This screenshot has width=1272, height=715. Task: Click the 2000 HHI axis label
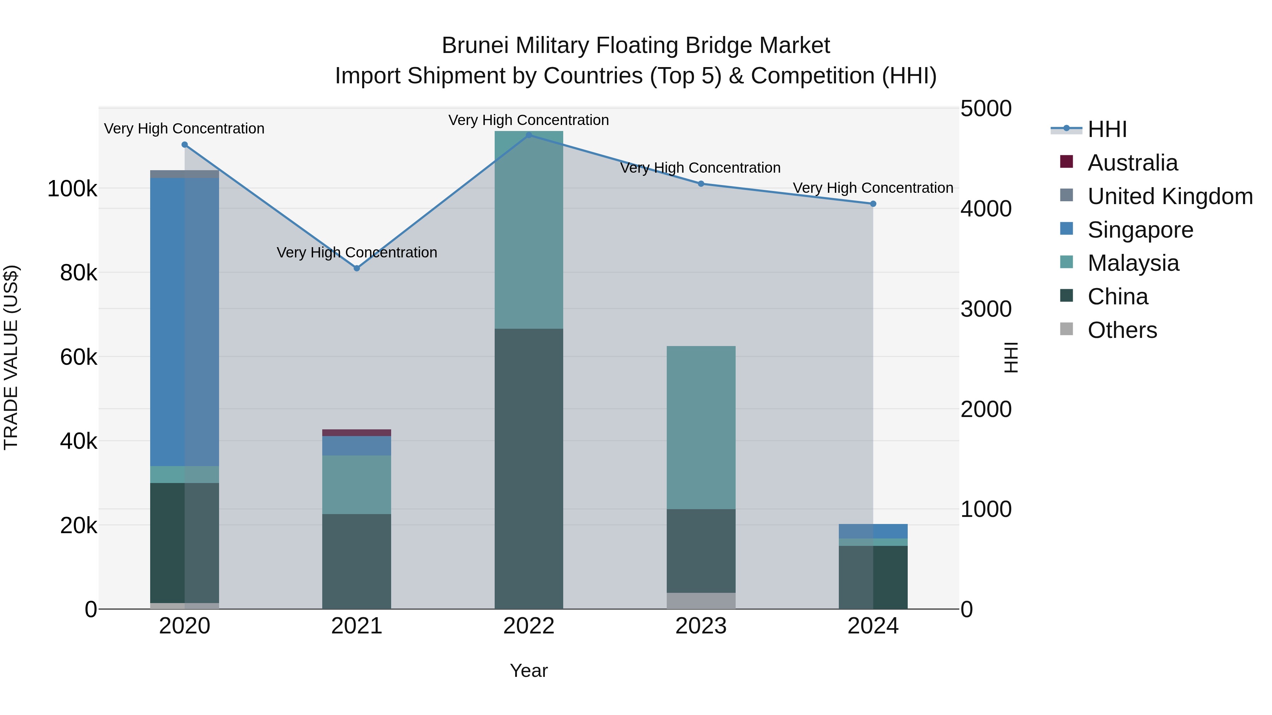(986, 410)
